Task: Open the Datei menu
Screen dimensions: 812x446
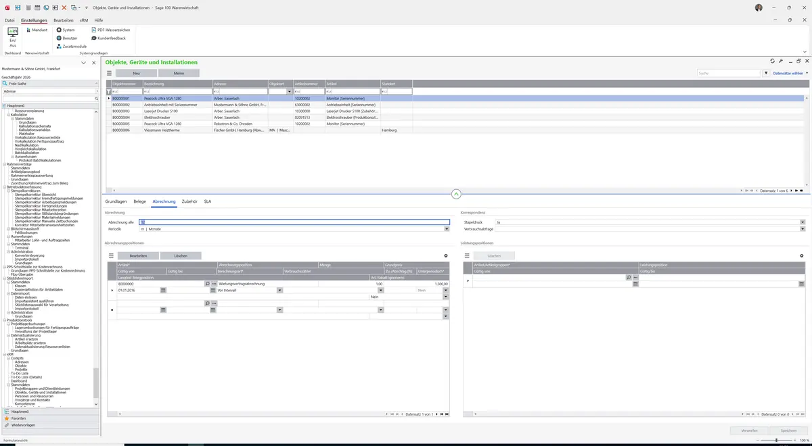Action: coord(9,20)
